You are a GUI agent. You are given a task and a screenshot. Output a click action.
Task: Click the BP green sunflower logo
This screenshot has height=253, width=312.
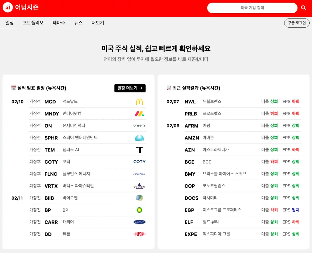click(140, 210)
